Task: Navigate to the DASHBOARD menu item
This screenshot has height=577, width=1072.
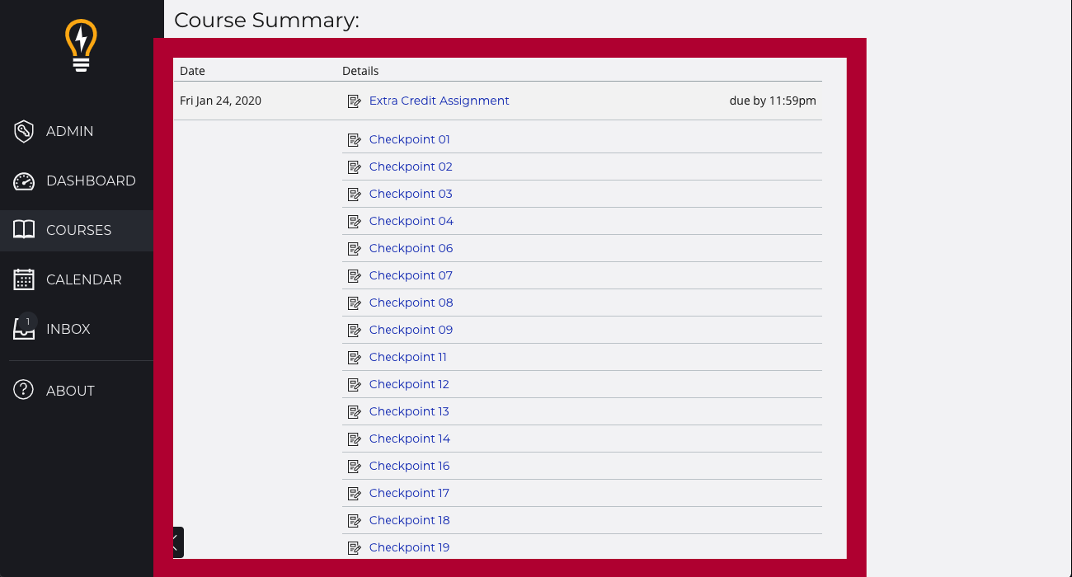Action: pos(91,181)
